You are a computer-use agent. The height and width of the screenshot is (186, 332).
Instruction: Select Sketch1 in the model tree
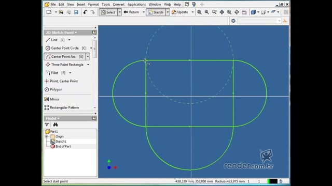click(x=59, y=141)
